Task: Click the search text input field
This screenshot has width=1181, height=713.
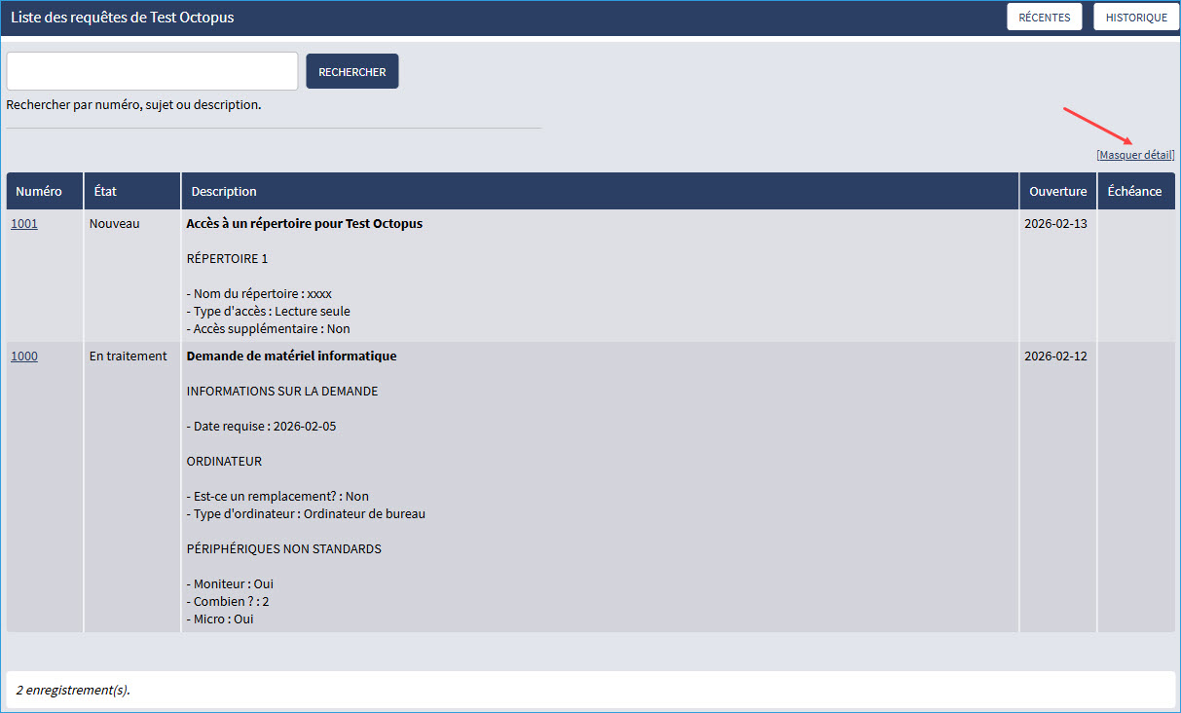Action: pyautogui.click(x=152, y=71)
